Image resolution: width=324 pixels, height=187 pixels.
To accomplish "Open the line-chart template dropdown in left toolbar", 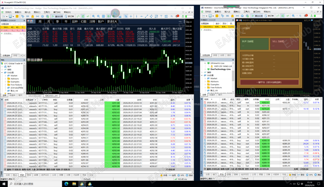I will (x=6, y=16).
